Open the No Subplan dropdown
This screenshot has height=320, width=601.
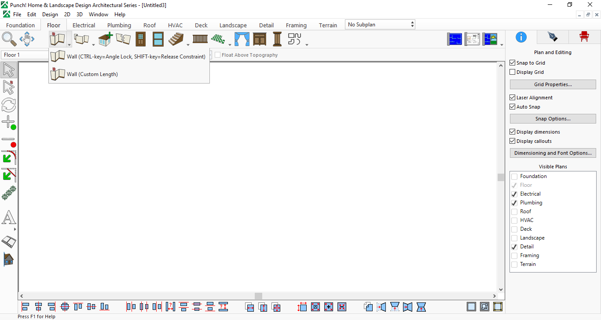pos(380,25)
